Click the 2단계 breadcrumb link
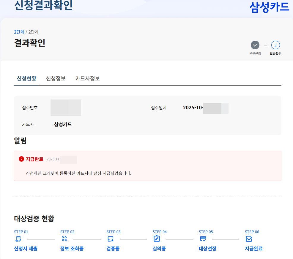Viewport: 293px width, 259px height. 19,32
